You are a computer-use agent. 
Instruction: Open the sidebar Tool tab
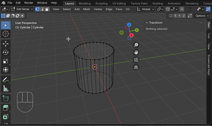pos(209,36)
